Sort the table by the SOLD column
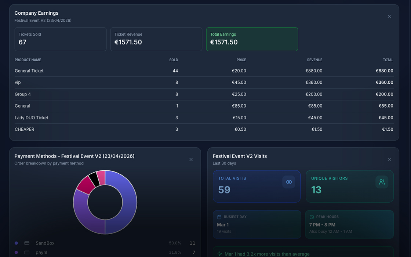Screen dimensions: 411x257 (x=174, y=60)
